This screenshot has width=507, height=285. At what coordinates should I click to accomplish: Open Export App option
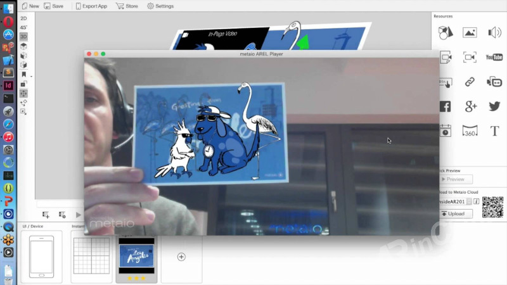pyautogui.click(x=91, y=6)
